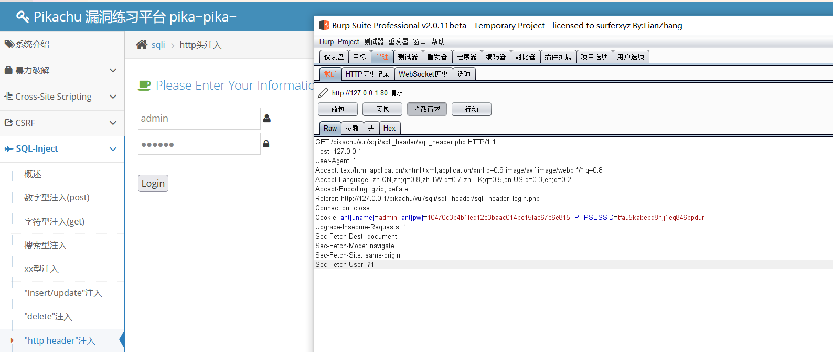
Task: Open the WebSocket历史 sub-tab
Action: pos(423,74)
